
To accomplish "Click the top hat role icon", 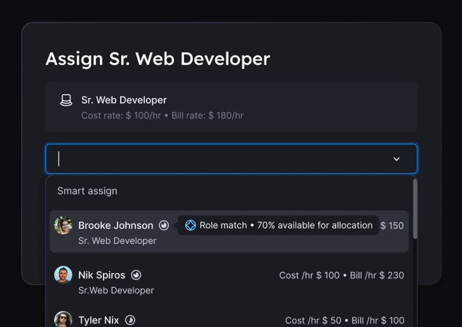I will coord(66,100).
